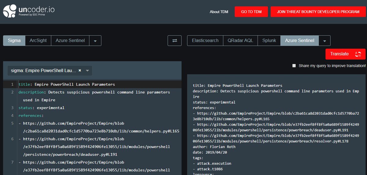Choose Splunk as target language
Image resolution: width=367 pixels, height=175 pixels.
pos(269,41)
